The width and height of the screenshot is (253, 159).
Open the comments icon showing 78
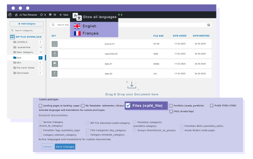(53, 15)
